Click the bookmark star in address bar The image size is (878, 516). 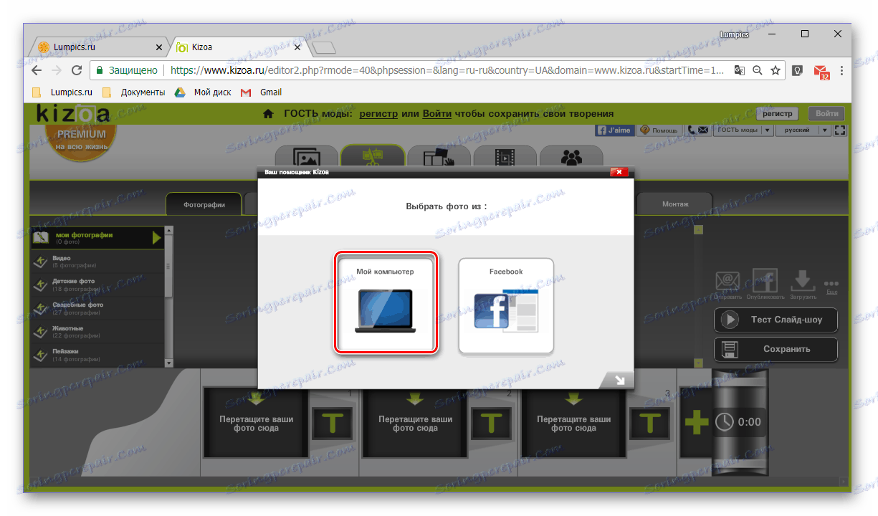775,70
